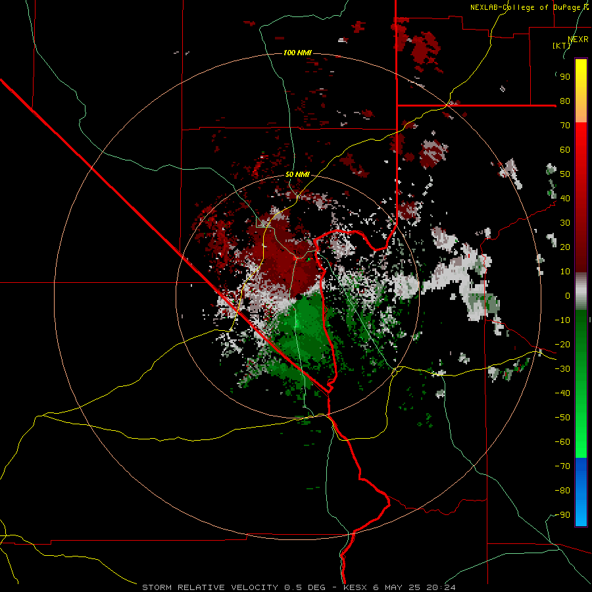The height and width of the screenshot is (592, 592).
Task: Click the -60 value on velocity scale
Action: click(x=562, y=442)
